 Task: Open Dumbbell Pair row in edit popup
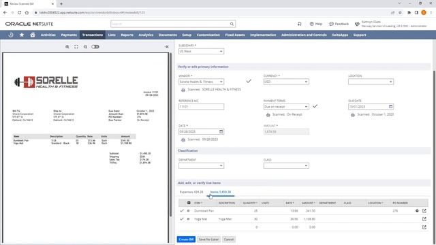click(x=424, y=211)
